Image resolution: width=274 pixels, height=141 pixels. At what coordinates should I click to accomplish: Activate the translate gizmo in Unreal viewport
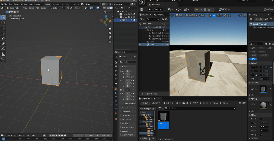[214, 15]
